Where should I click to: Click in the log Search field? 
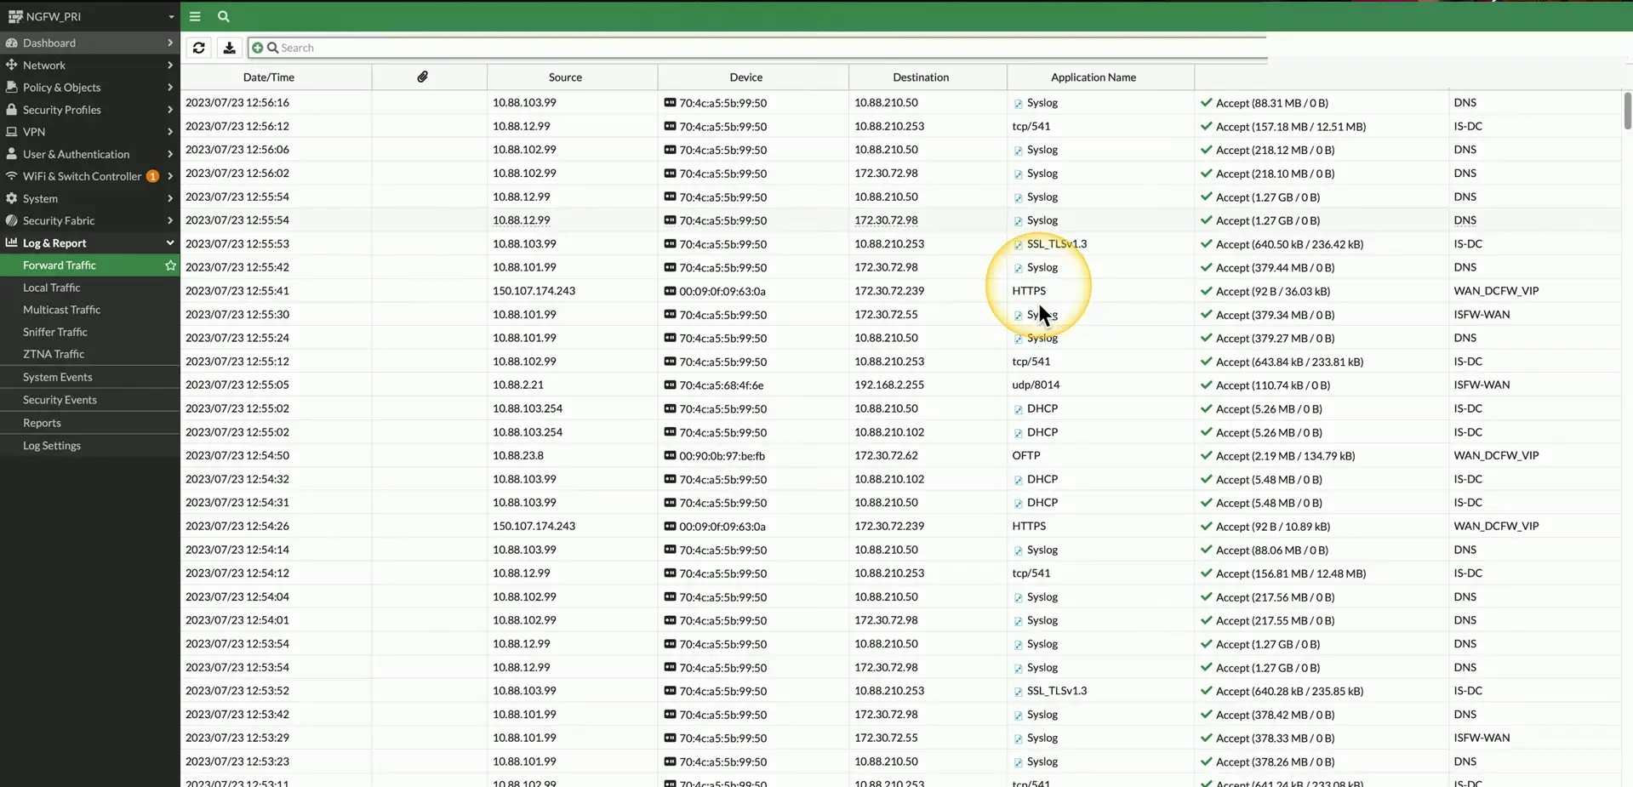pos(766,48)
